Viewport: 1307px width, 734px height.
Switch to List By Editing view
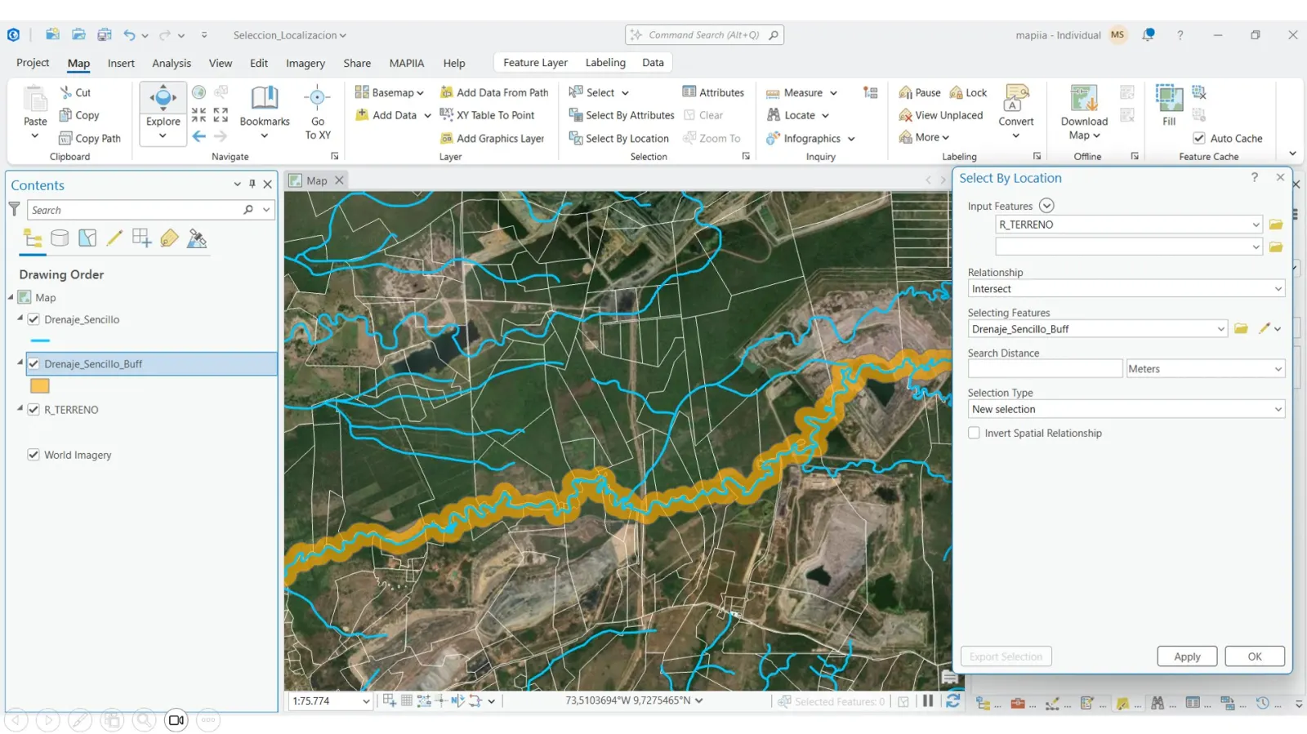114,238
